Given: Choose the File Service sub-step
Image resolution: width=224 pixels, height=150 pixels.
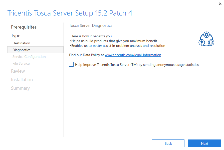Looking at the screenshot, I should [21, 63].
